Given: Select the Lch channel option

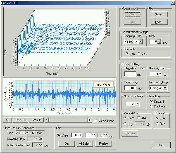Looking at the screenshot, I should pos(157,119).
